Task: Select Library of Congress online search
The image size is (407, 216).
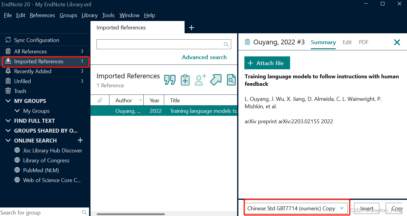Action: coord(46,160)
